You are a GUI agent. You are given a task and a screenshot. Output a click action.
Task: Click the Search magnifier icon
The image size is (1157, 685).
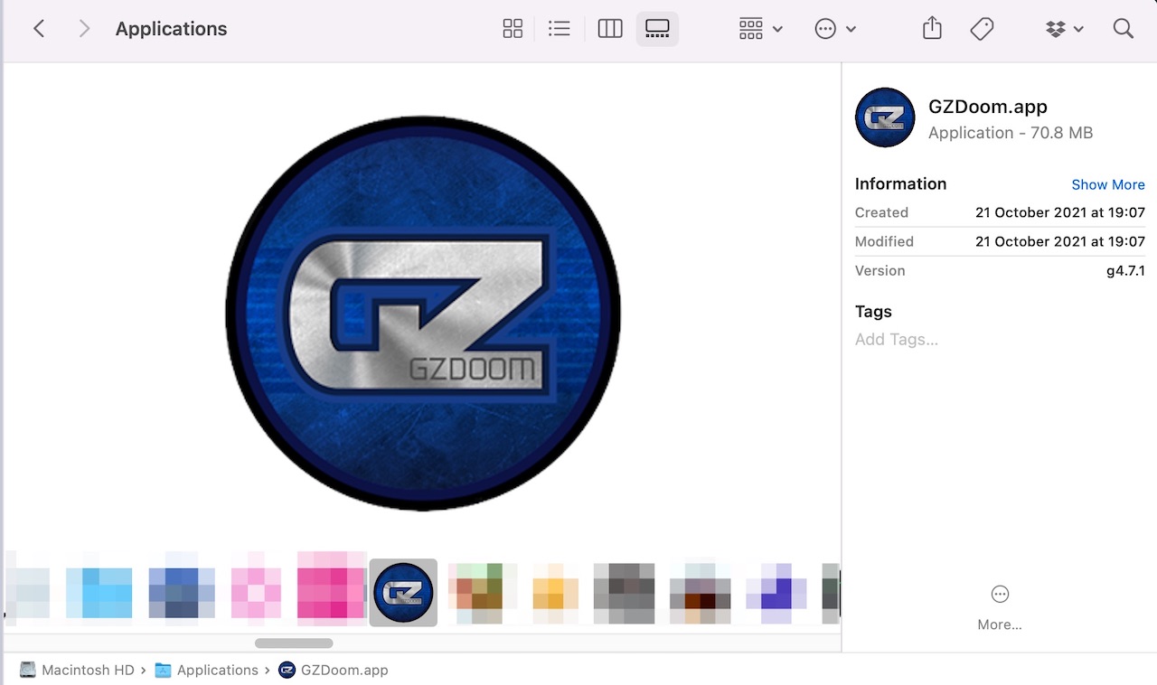1124,29
